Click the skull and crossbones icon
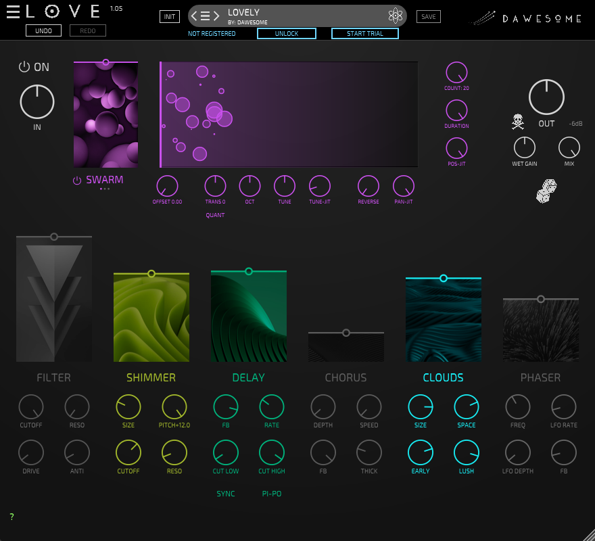Image resolution: width=595 pixels, height=541 pixels. 518,122
